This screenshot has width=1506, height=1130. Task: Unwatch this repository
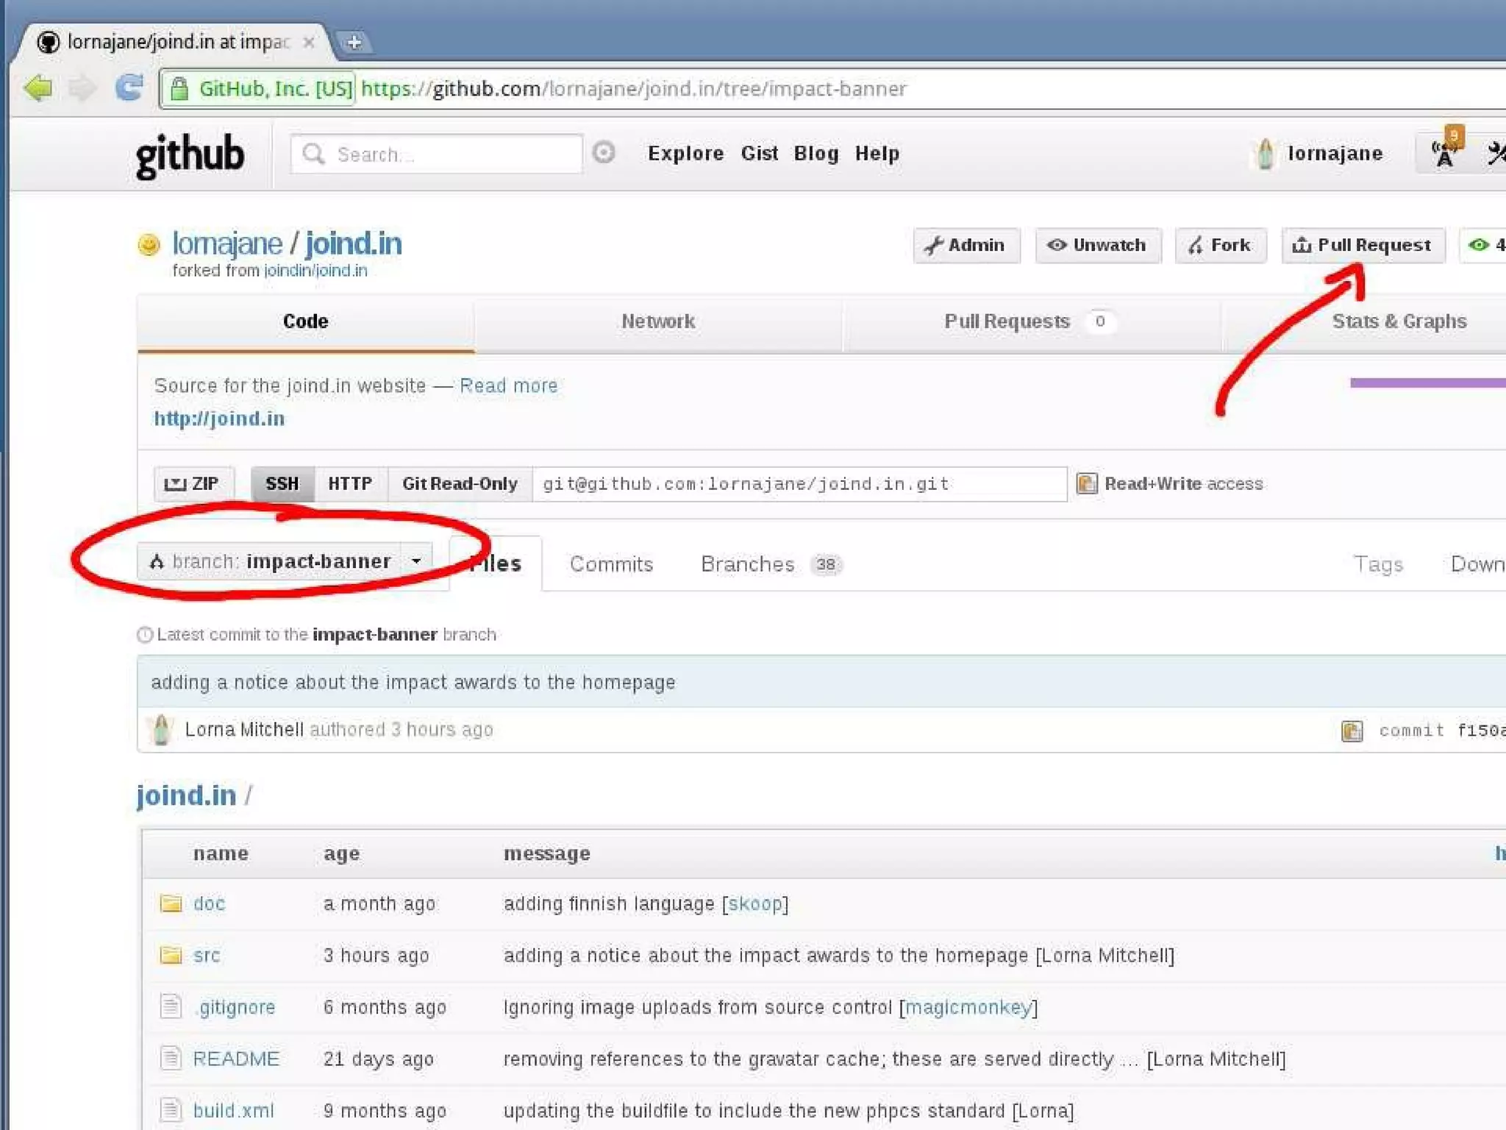[x=1097, y=245]
